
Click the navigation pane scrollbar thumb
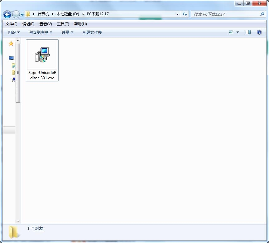[18, 73]
